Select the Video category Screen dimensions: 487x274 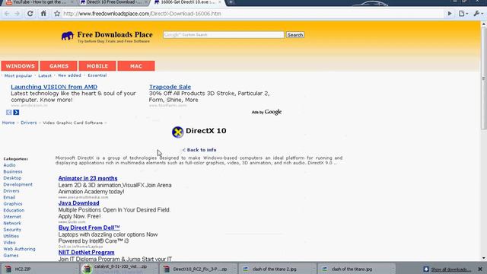[9, 242]
